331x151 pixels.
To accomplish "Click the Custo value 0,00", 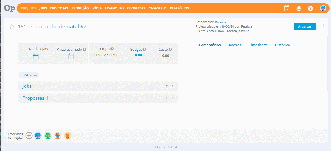I will pos(166,56).
